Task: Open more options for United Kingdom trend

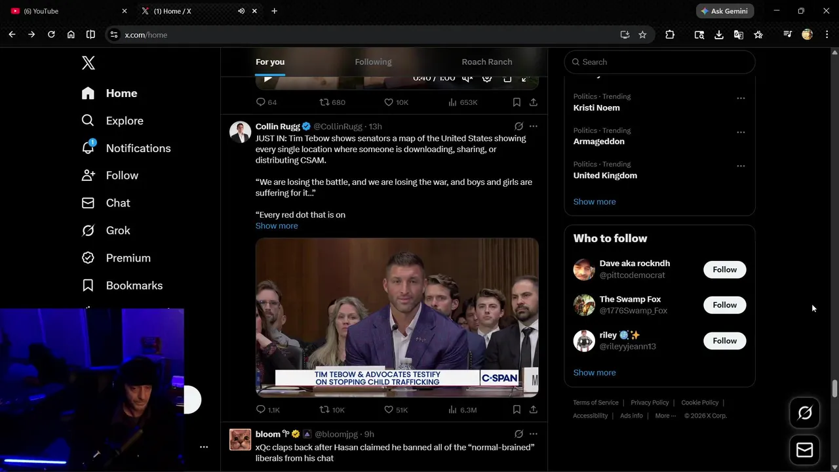Action: (x=741, y=167)
